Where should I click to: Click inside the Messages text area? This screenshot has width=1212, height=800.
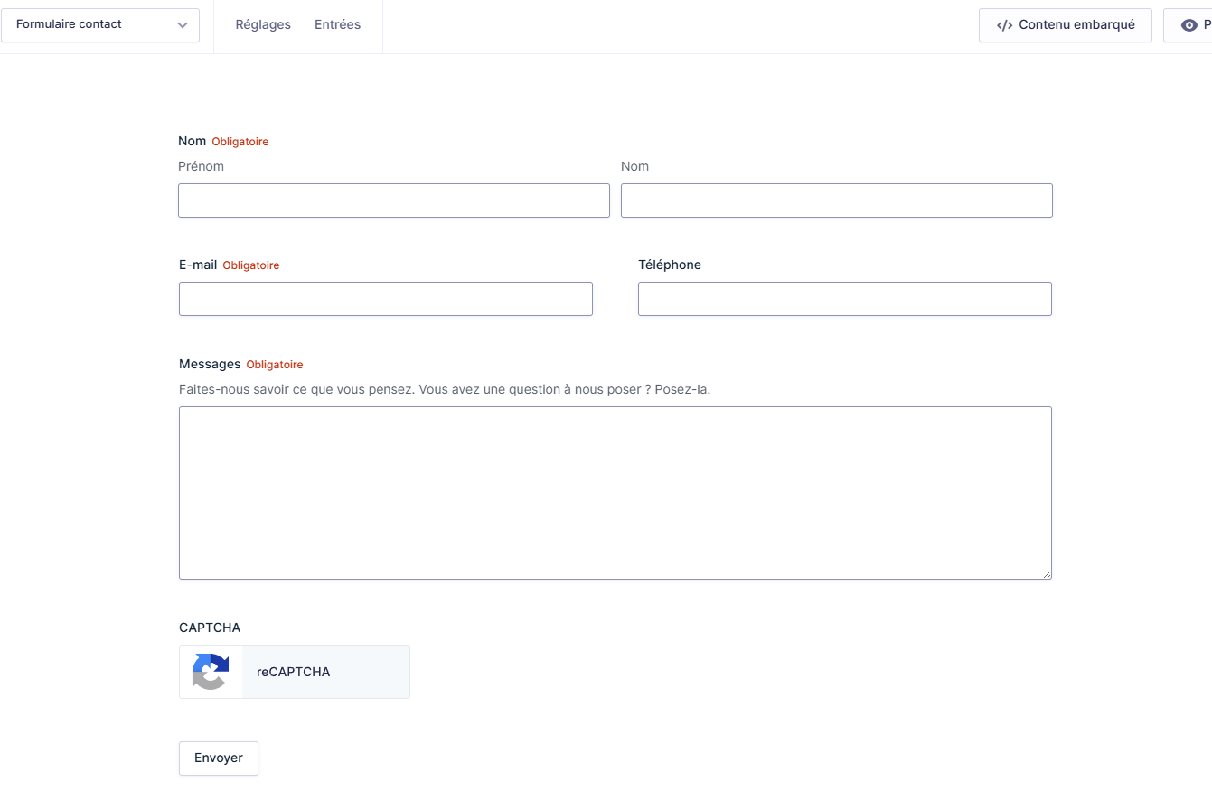(615, 493)
